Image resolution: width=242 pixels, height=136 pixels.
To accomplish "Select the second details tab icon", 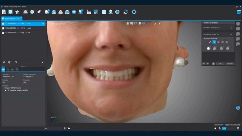I will (8, 70).
